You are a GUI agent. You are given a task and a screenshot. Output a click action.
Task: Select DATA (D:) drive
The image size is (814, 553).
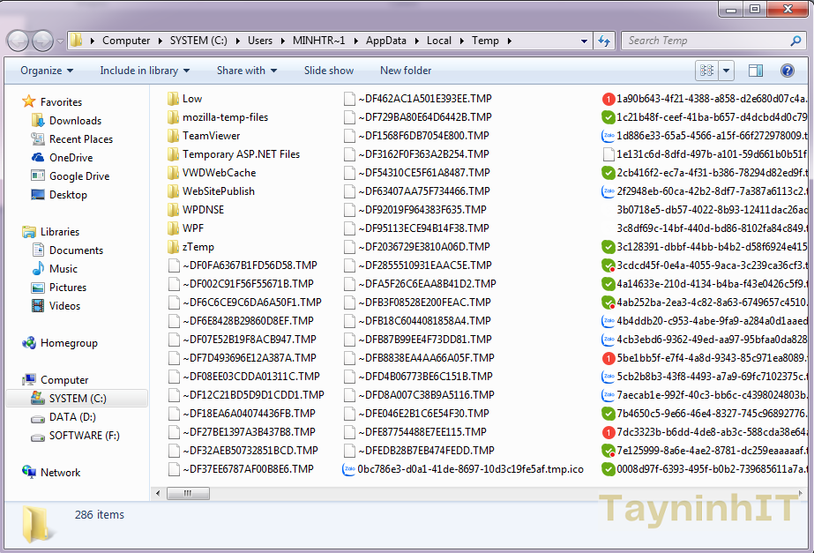coord(72,417)
